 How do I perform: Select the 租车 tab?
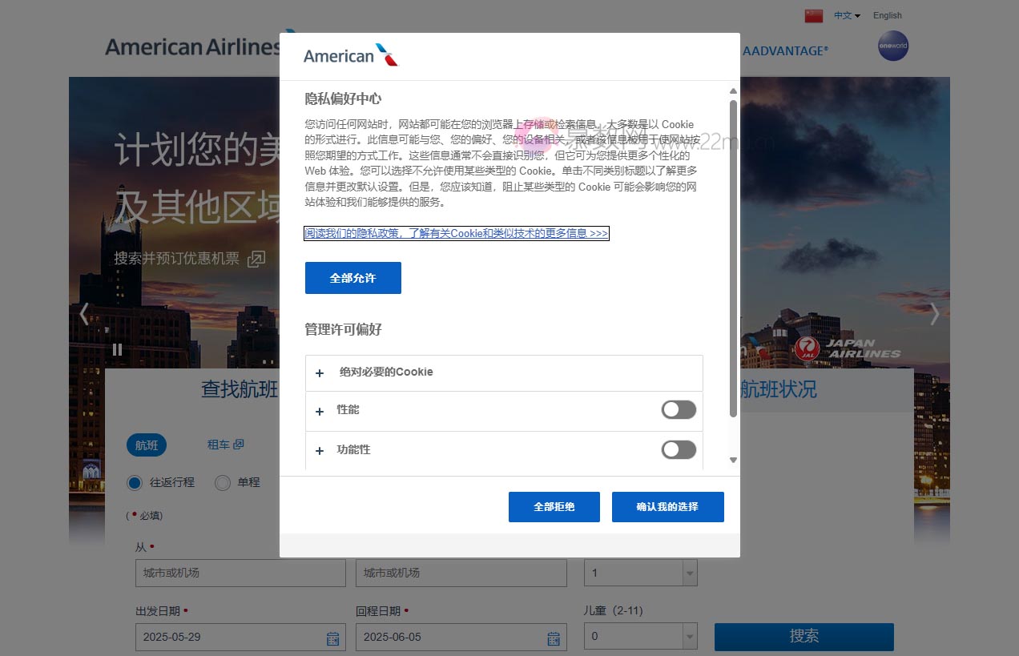[x=224, y=445]
